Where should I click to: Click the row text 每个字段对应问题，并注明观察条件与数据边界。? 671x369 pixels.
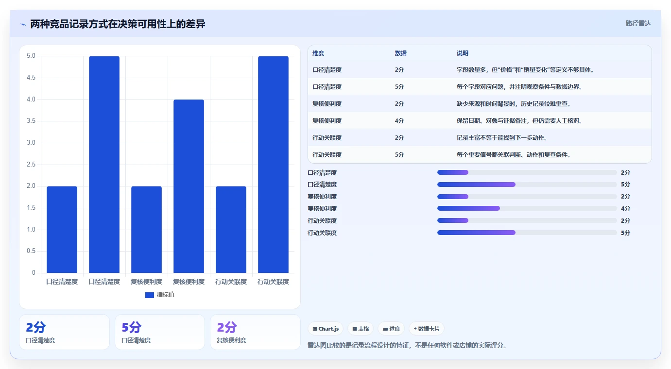pos(519,87)
